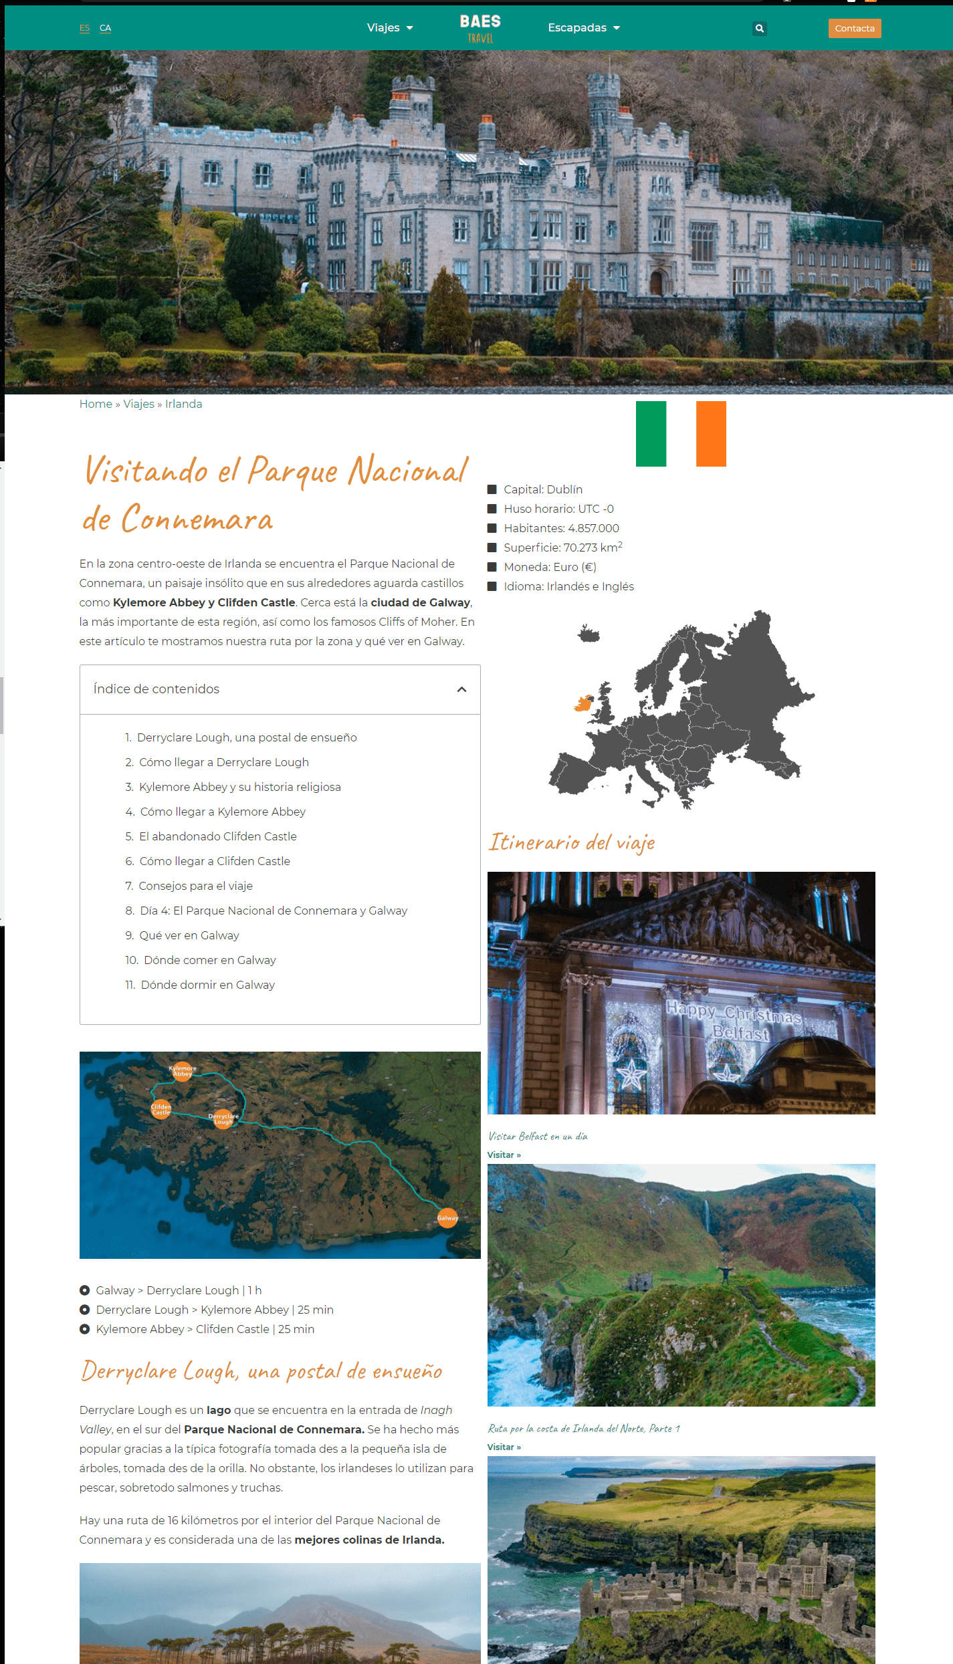Click the BAES Travel logo
This screenshot has width=953, height=1664.
pyautogui.click(x=480, y=29)
